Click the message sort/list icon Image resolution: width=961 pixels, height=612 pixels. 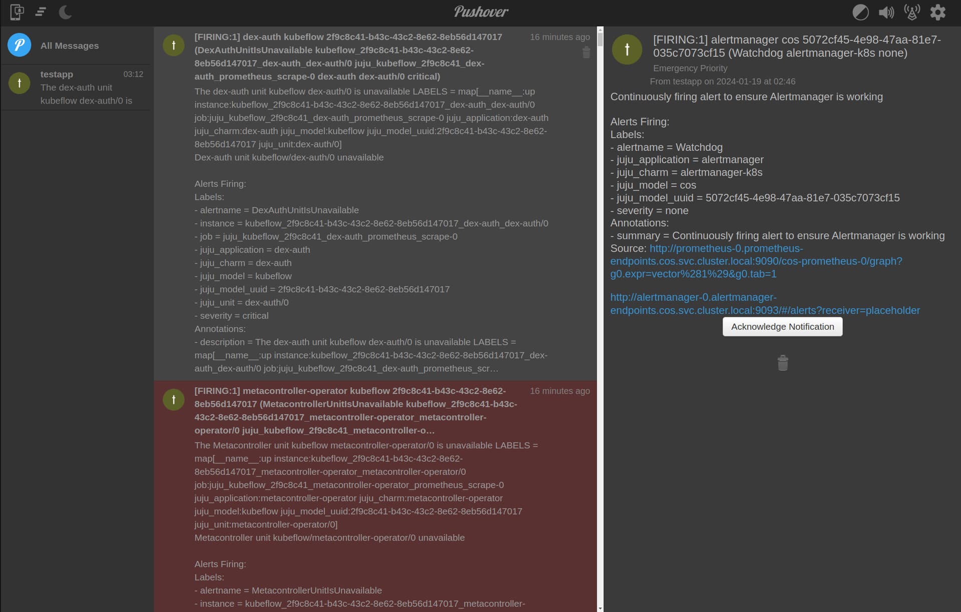(41, 12)
